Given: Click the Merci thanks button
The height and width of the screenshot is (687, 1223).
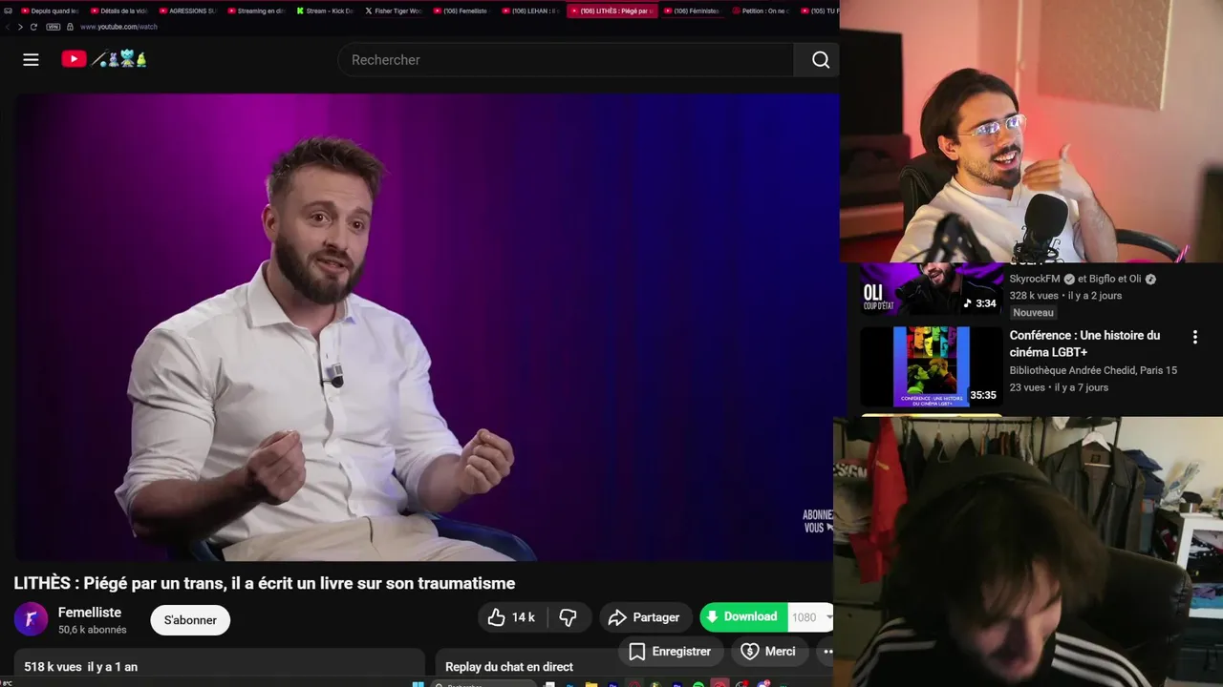Looking at the screenshot, I should pyautogui.click(x=769, y=652).
